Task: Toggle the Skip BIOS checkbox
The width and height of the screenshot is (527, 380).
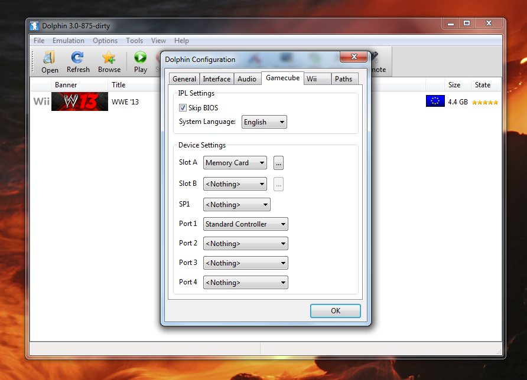Action: pos(183,107)
